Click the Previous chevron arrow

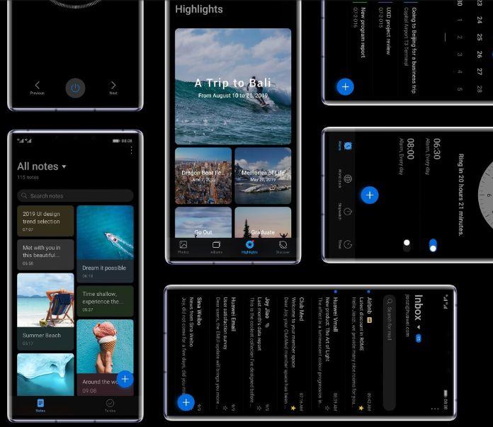coord(38,85)
